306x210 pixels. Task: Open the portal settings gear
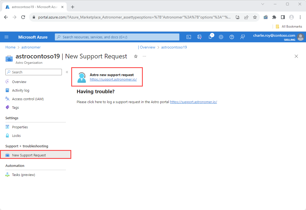221,37
